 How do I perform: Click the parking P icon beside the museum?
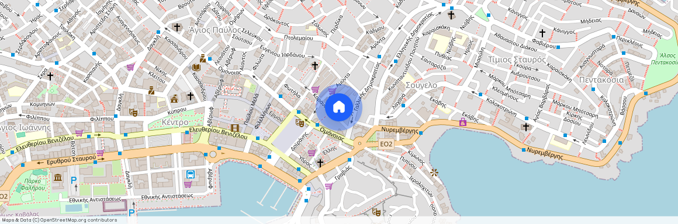[x=74, y=180]
